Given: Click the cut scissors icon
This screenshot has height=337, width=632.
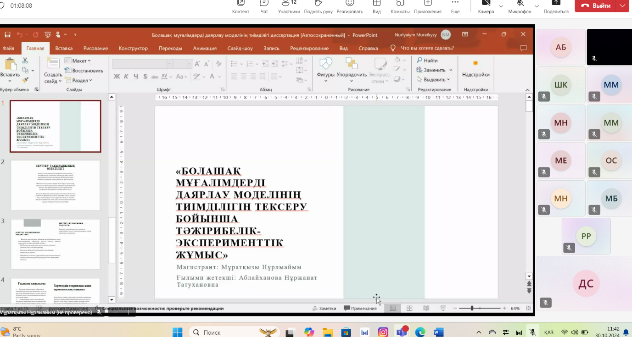Looking at the screenshot, I should 25,61.
